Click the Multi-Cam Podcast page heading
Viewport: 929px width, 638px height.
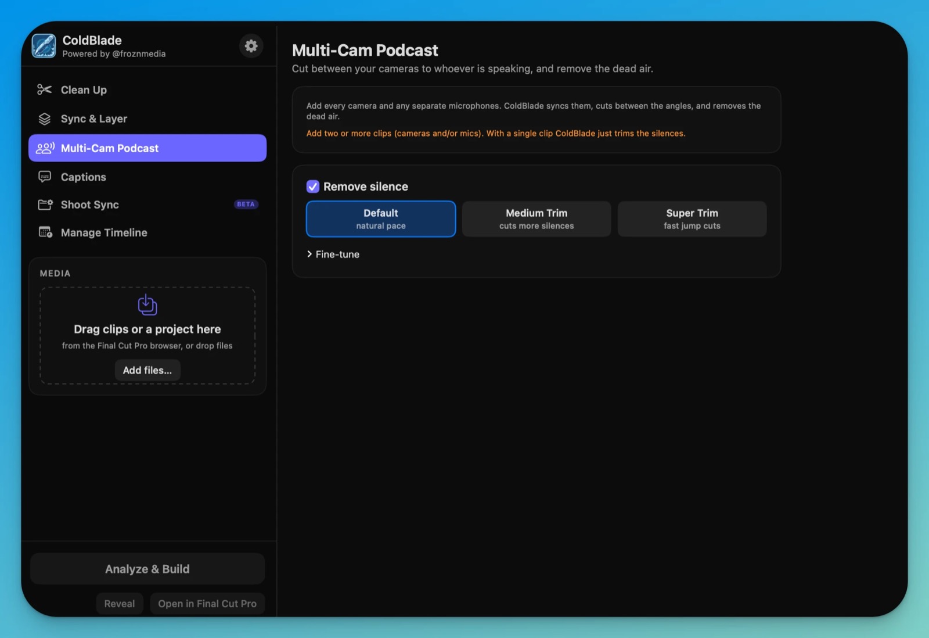[365, 50]
